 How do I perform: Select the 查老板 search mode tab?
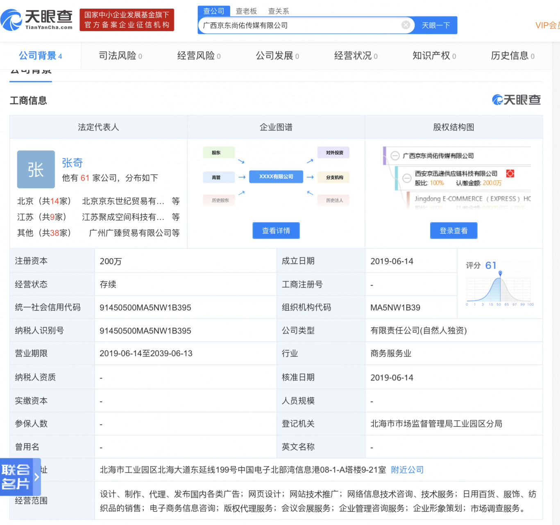(246, 11)
